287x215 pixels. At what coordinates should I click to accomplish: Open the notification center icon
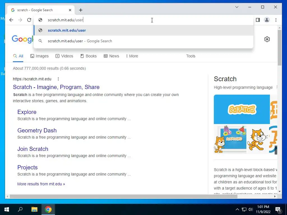click(x=278, y=210)
